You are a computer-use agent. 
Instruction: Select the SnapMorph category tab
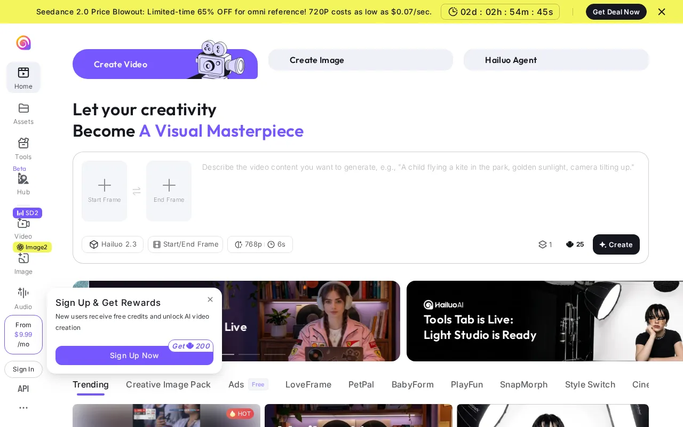[x=524, y=384]
